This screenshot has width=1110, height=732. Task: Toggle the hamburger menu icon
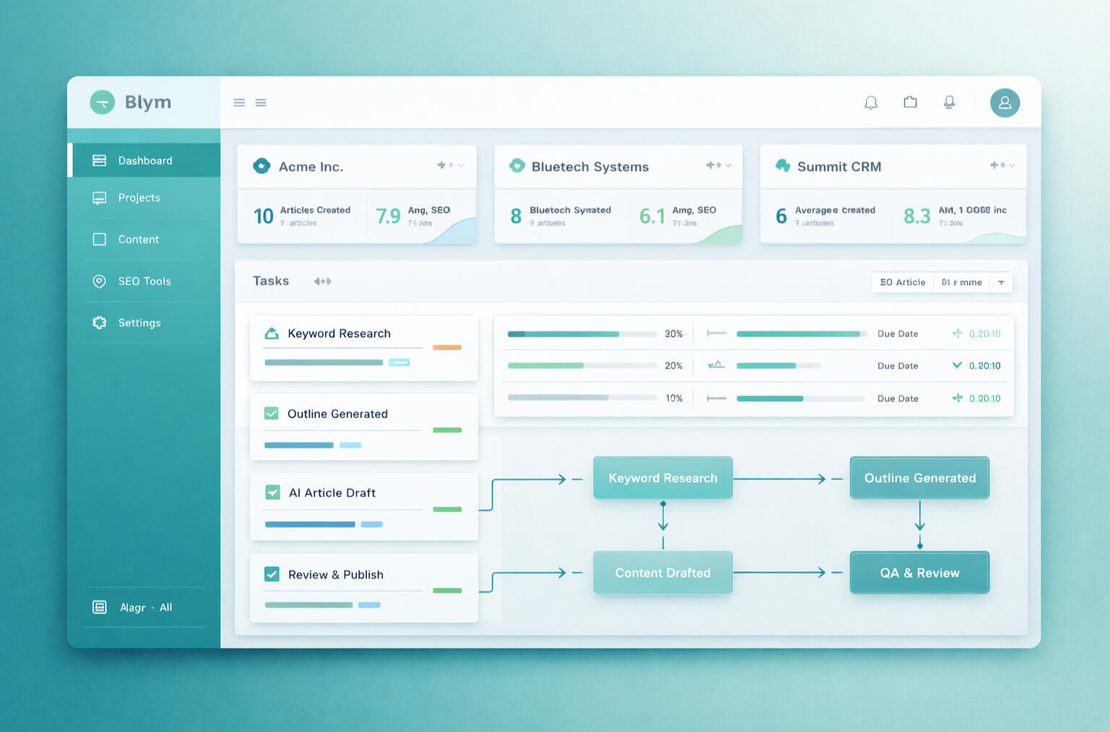click(239, 103)
